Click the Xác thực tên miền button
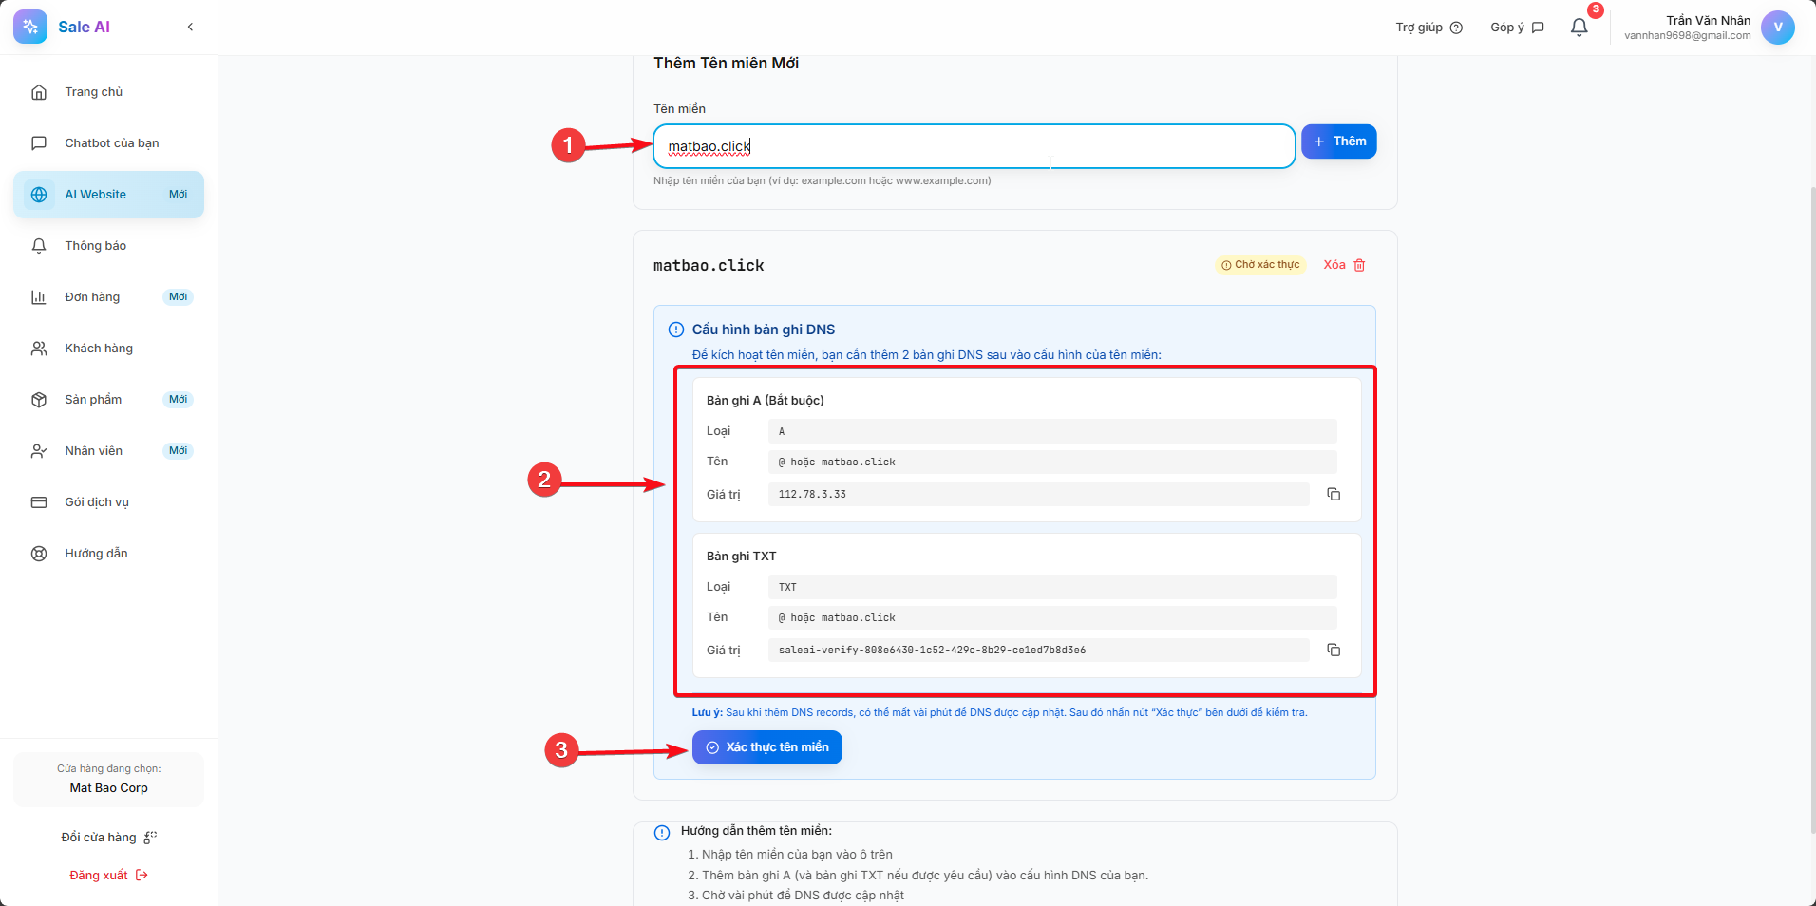This screenshot has height=906, width=1816. tap(766, 747)
